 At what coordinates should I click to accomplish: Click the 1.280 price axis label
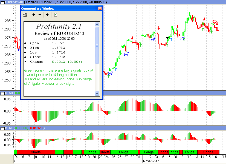7,29
